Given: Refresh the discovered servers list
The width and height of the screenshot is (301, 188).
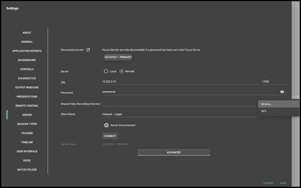Looking at the screenshot, I should (x=88, y=50).
